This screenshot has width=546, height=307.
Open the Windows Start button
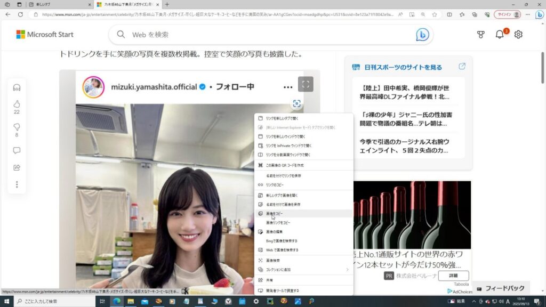click(x=6, y=301)
